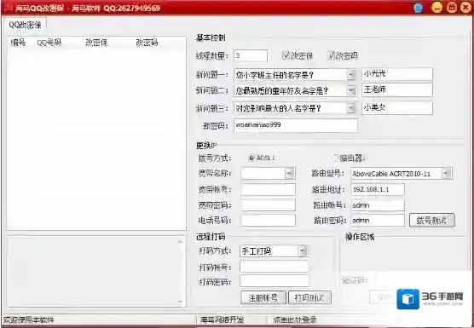The image size is (474, 328).
Task: Switch to the QQ改密保 tab
Action: [x=25, y=25]
